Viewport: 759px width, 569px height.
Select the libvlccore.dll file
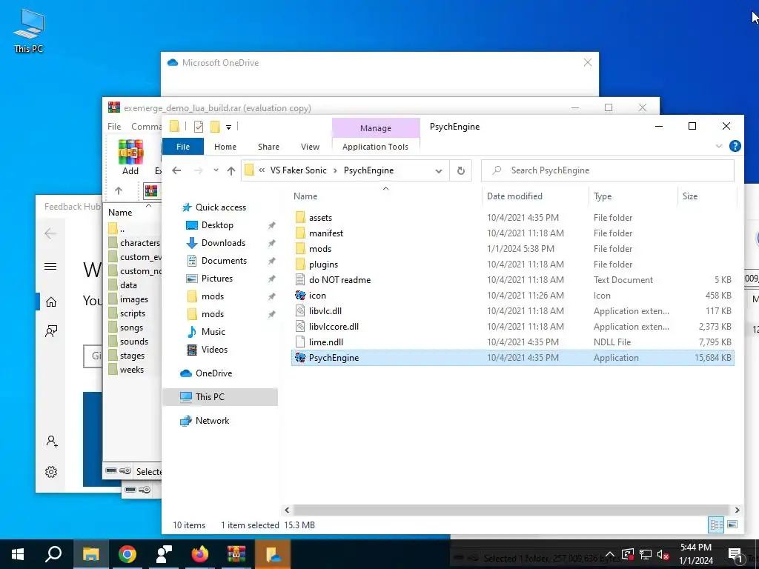click(x=334, y=327)
